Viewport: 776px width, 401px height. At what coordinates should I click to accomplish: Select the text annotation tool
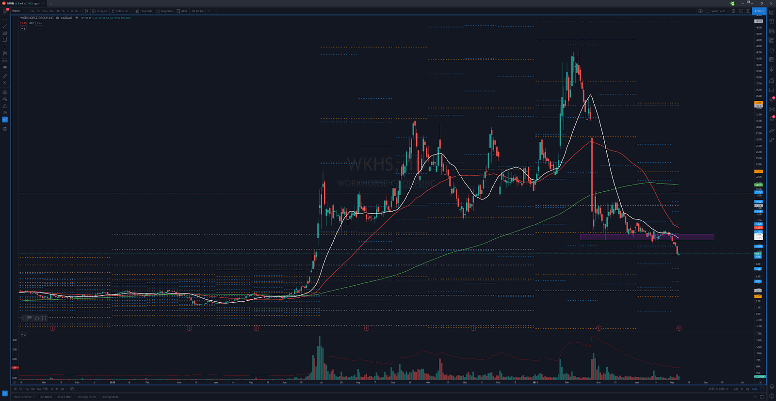[x=5, y=46]
